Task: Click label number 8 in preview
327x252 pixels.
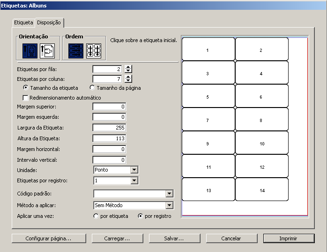Action: click(x=261, y=120)
